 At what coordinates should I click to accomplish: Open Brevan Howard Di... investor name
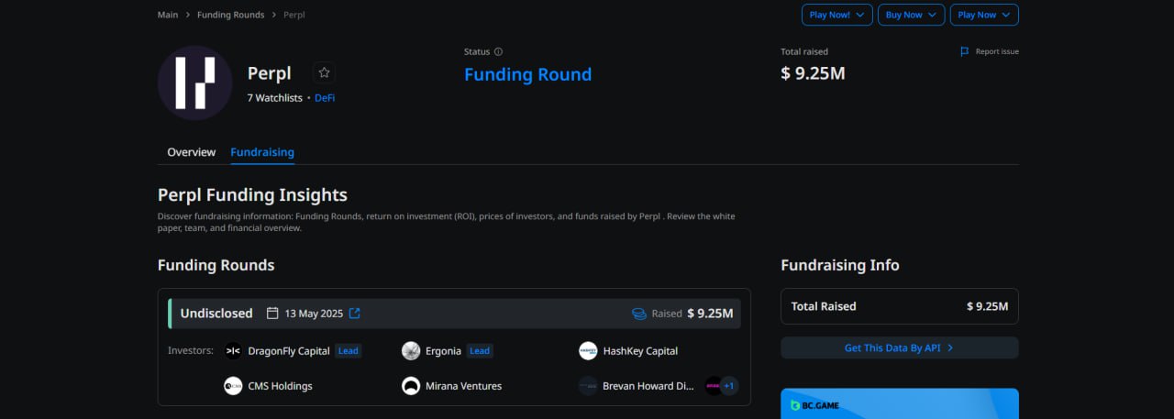pos(648,386)
